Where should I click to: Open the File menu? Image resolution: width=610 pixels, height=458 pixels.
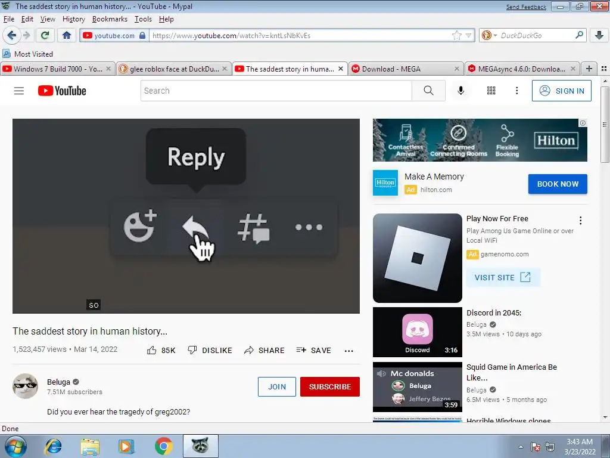[x=8, y=19]
